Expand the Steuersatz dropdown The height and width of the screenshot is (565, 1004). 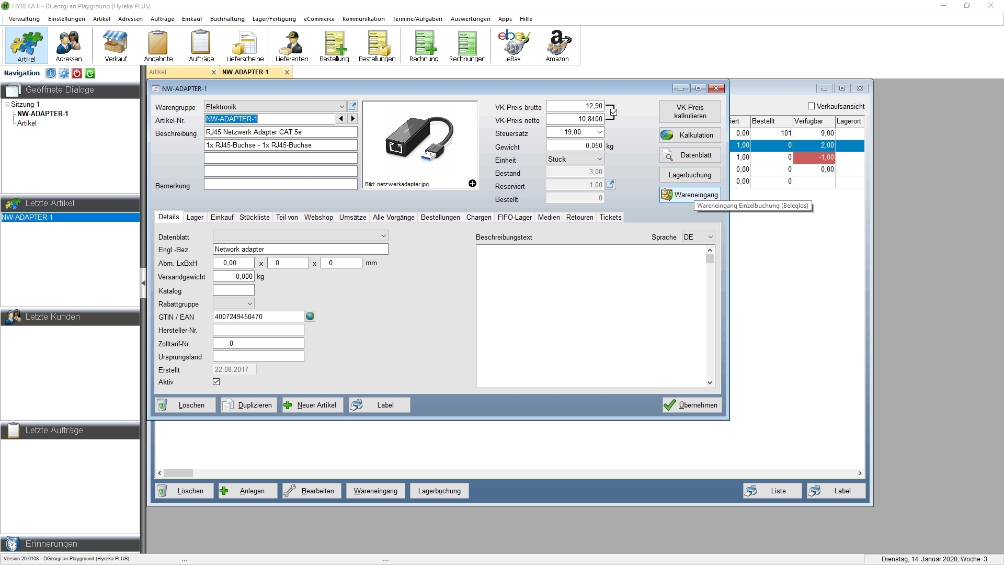tap(599, 132)
